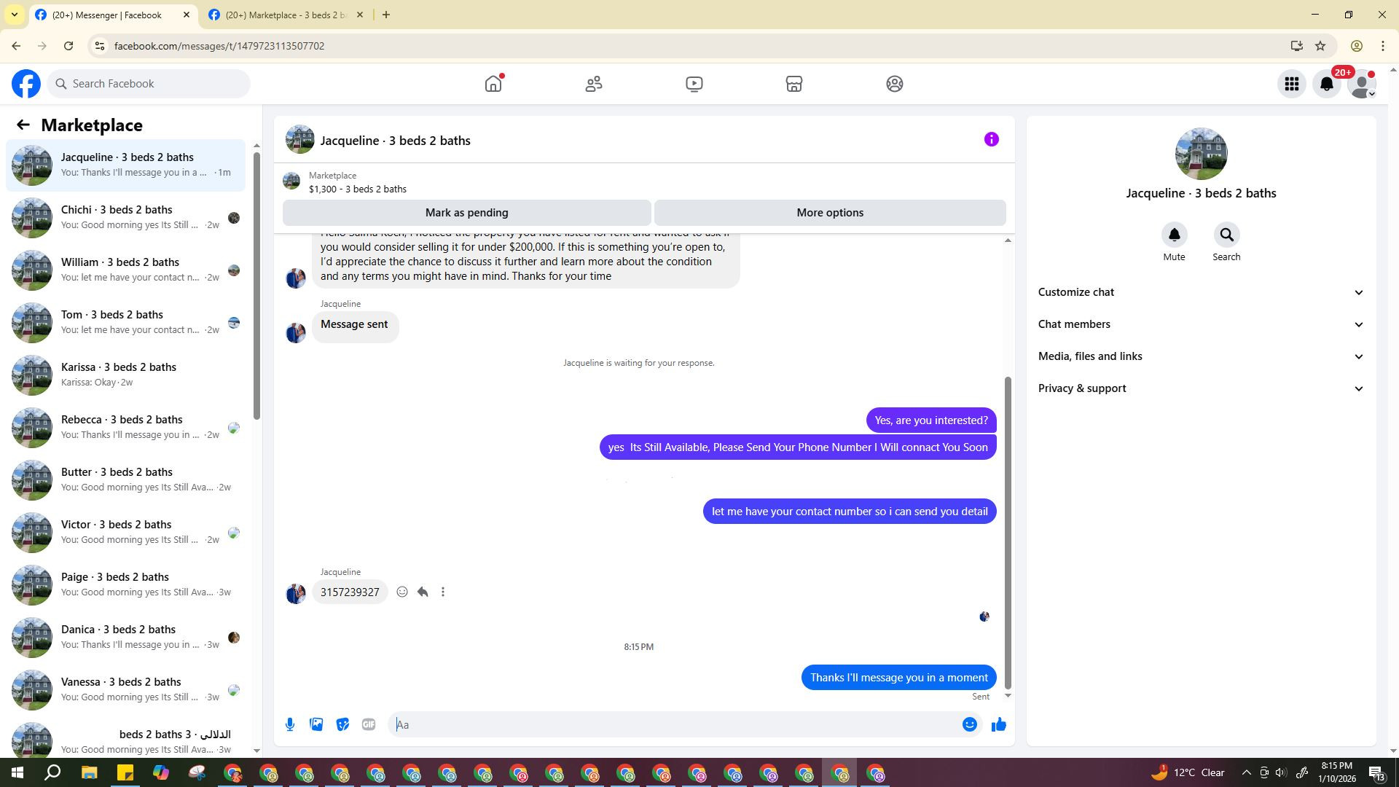Mute this conversation with the bell
This screenshot has width=1399, height=787.
tap(1174, 235)
